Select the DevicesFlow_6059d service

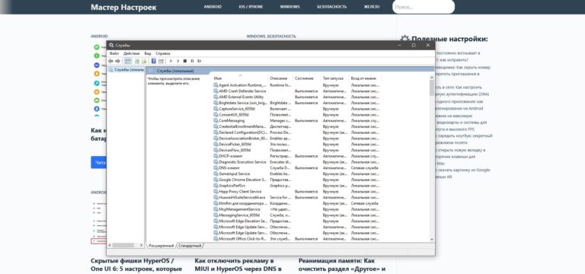click(297, 150)
